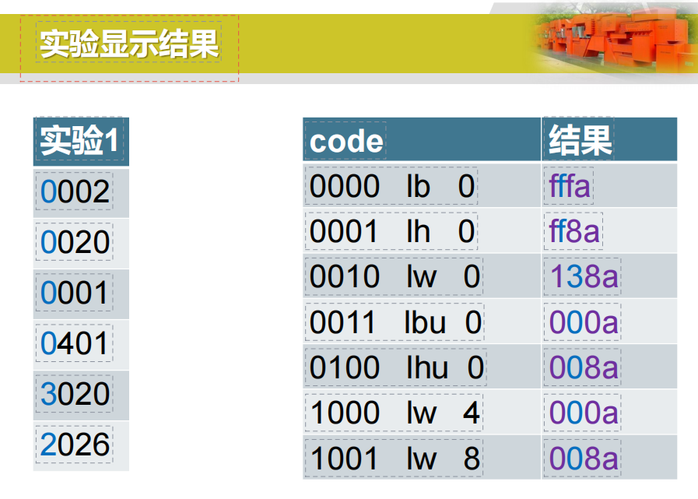This screenshot has width=698, height=499.
Task: Click the fffa result value
Action: tap(570, 187)
